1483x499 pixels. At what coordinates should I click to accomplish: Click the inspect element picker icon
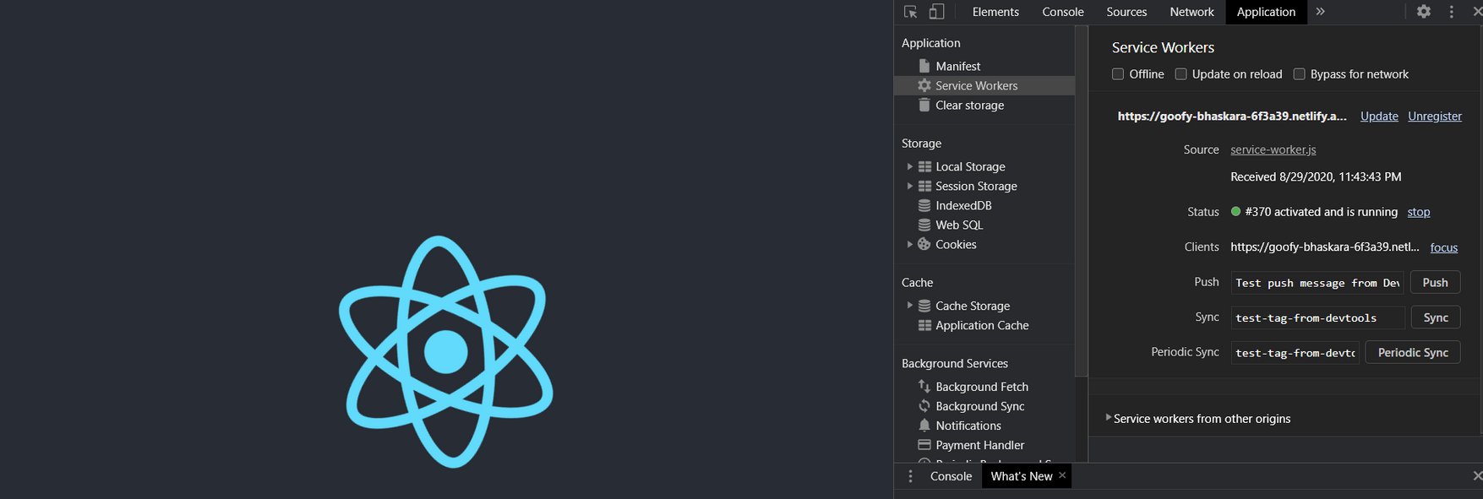click(910, 12)
